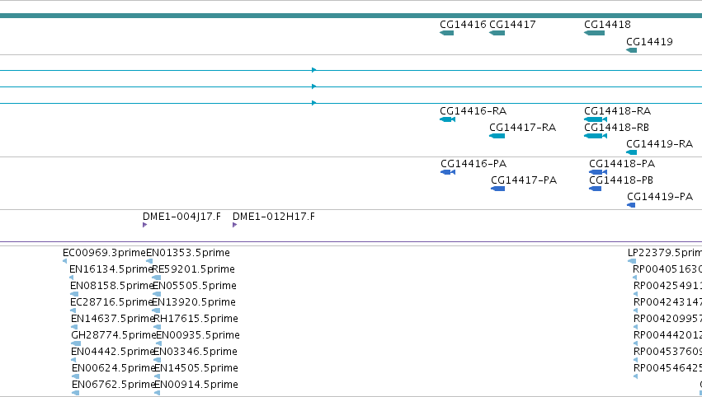Viewport: 702px width, 397px height.
Task: Open the CG14418 gene label
Action: (x=607, y=25)
